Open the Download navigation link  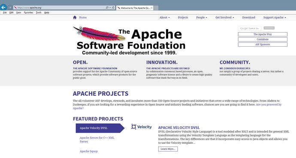(x=249, y=17)
